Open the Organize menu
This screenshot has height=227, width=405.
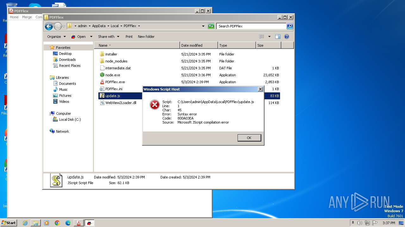pos(56,37)
